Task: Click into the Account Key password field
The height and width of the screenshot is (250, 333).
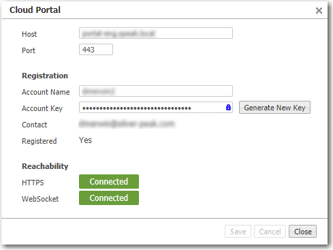Action: pyautogui.click(x=156, y=108)
